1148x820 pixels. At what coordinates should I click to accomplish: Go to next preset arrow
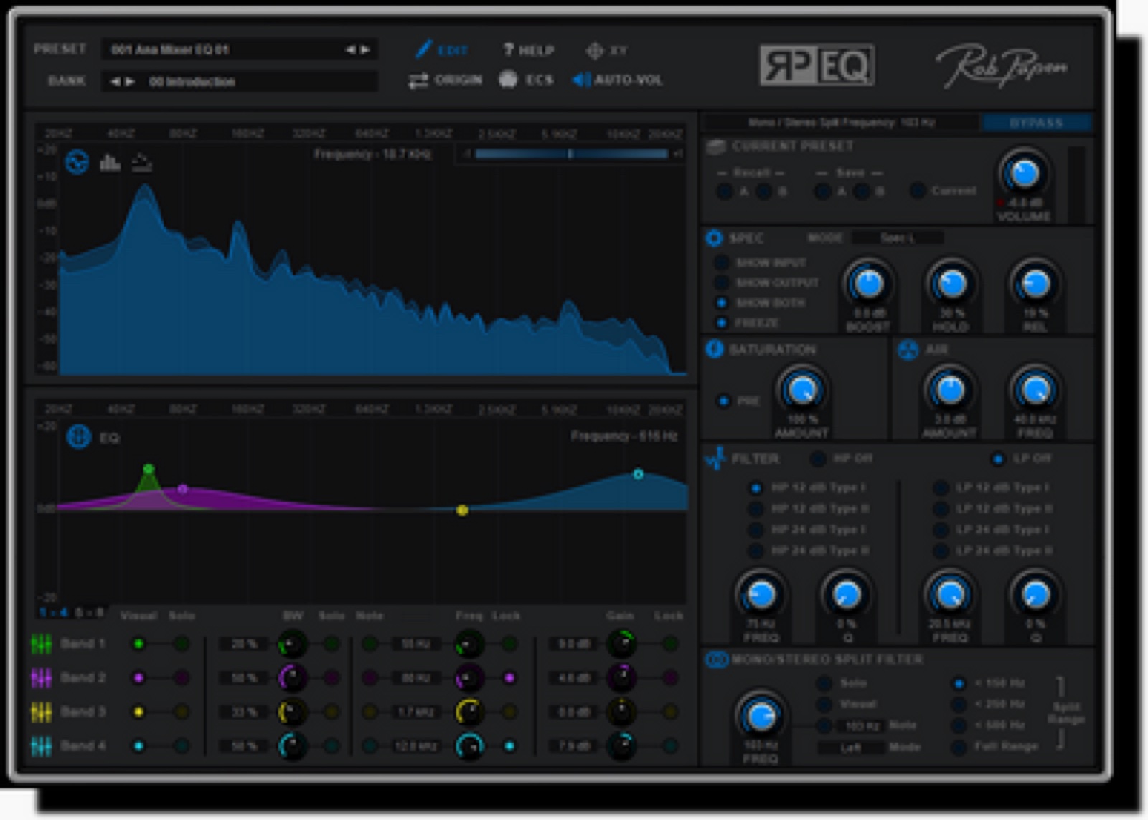pyautogui.click(x=365, y=49)
